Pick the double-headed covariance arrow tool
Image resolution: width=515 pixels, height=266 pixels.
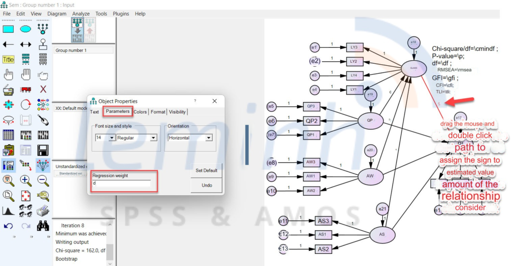pos(26,45)
